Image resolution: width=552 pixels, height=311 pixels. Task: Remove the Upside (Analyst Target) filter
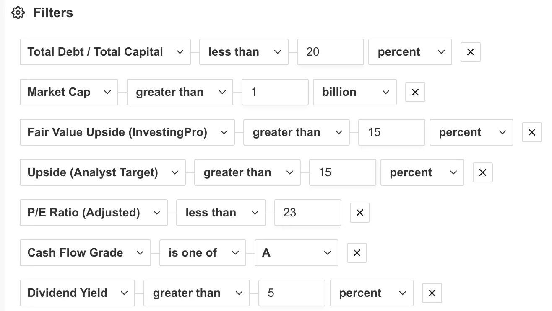click(x=483, y=172)
